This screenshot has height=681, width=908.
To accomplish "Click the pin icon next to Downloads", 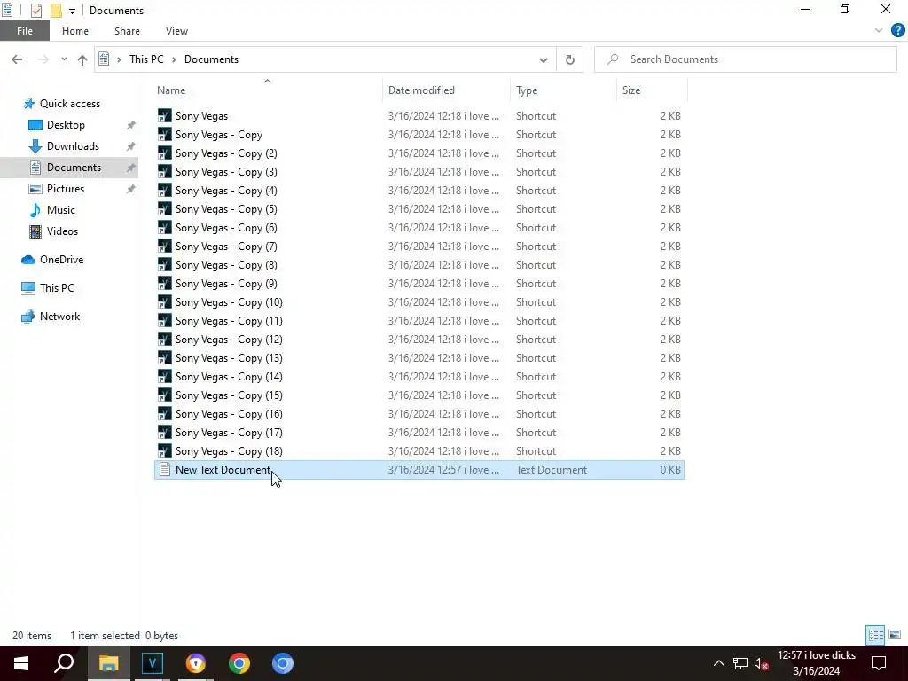I will tap(131, 146).
